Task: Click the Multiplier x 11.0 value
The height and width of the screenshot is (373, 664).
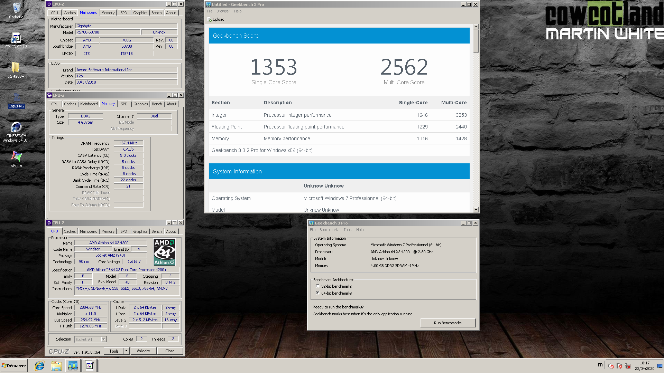Action: 91,314
